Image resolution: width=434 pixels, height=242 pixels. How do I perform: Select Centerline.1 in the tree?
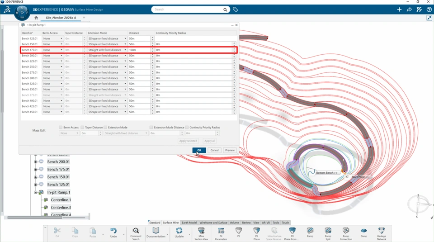pos(61,200)
